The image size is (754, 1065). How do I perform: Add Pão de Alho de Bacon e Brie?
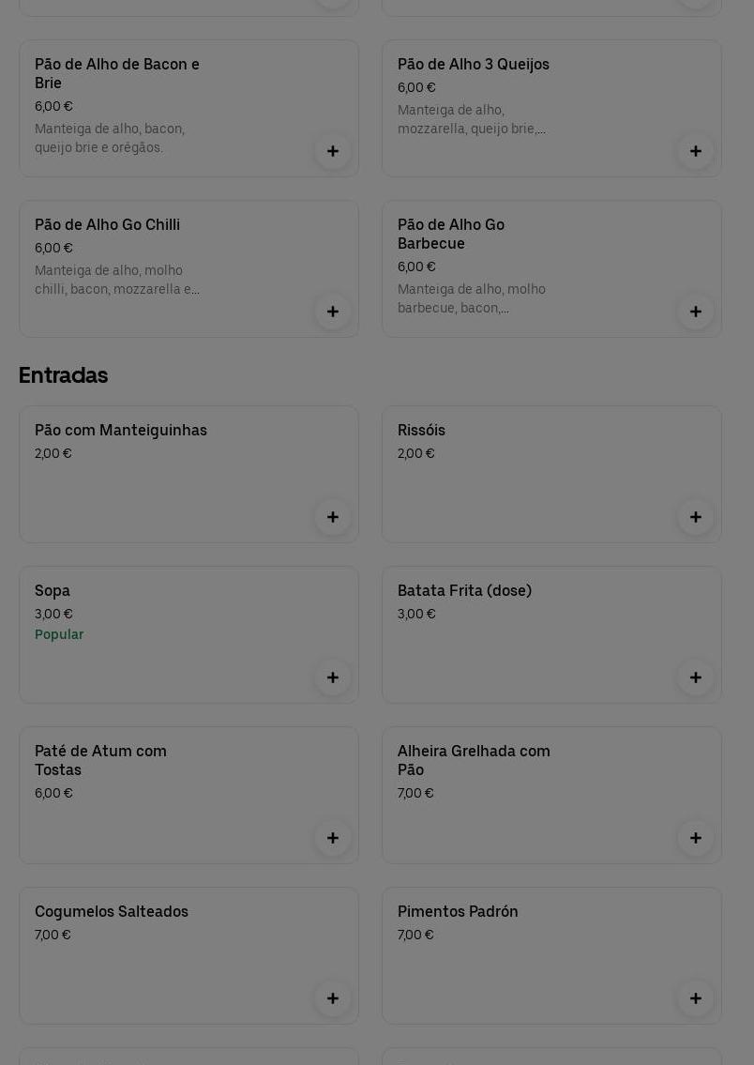[x=333, y=151]
